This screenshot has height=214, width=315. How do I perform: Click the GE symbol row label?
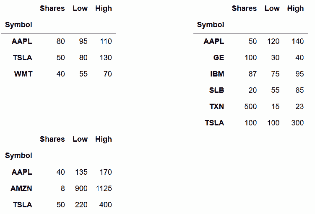218,58
